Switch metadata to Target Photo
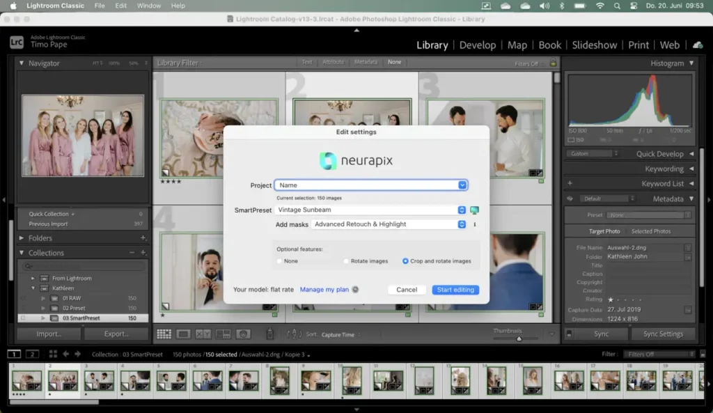This screenshot has width=713, height=413. coord(604,231)
